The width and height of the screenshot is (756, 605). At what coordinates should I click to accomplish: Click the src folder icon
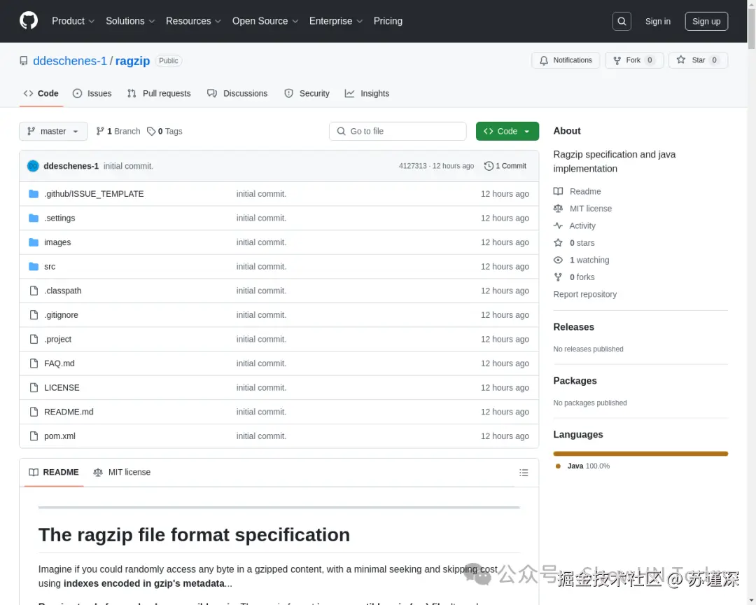(x=34, y=266)
